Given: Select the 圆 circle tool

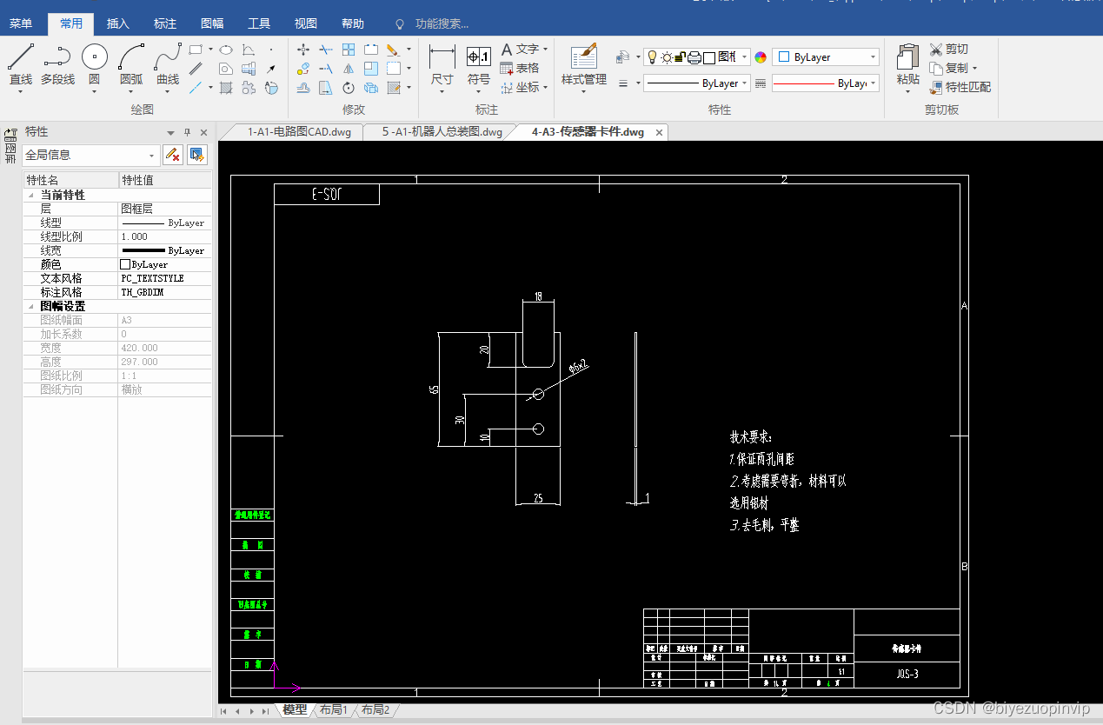Looking at the screenshot, I should (94, 65).
